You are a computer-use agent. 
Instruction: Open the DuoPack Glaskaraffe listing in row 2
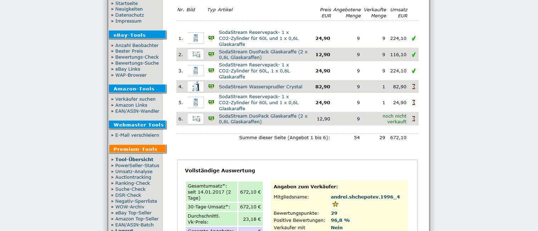coord(263,54)
